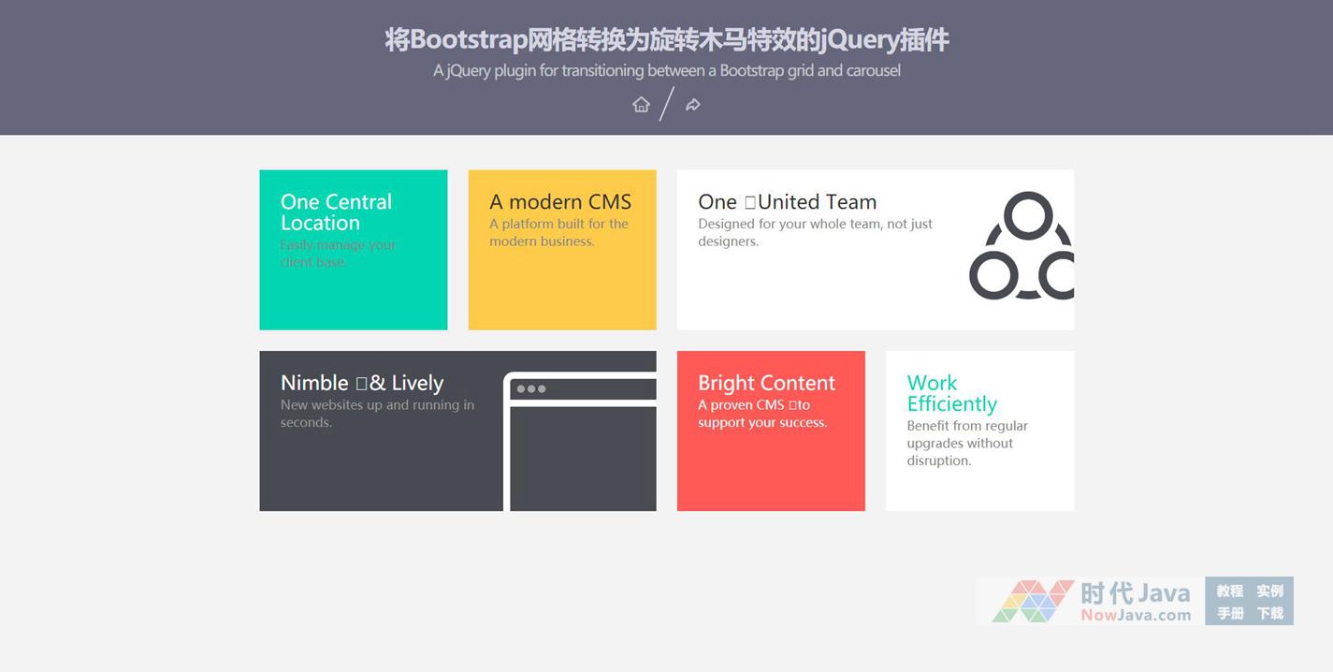
Task: Open the 教程 link in the watermark
Action: click(1229, 591)
